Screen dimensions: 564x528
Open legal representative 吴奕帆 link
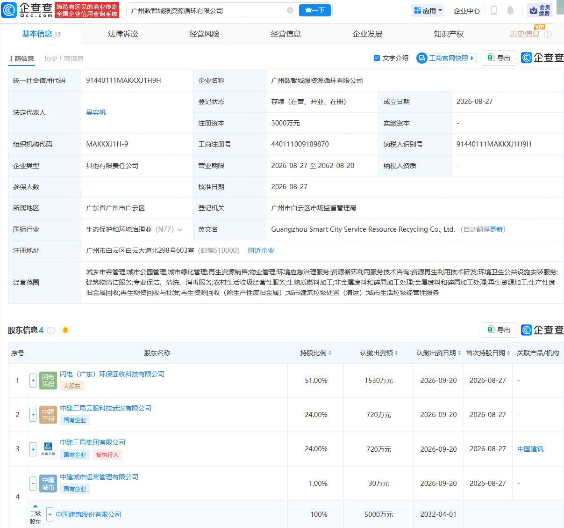tap(96, 112)
